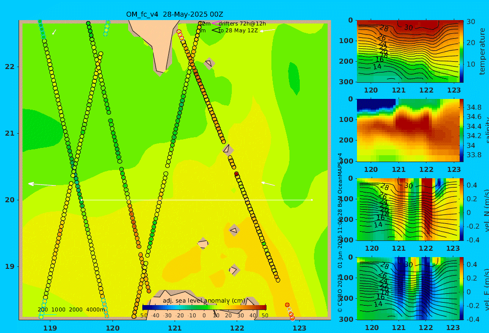Click the '0.4' tick on the vel. N colorbar
The width and height of the screenshot is (489, 333).
472,185
